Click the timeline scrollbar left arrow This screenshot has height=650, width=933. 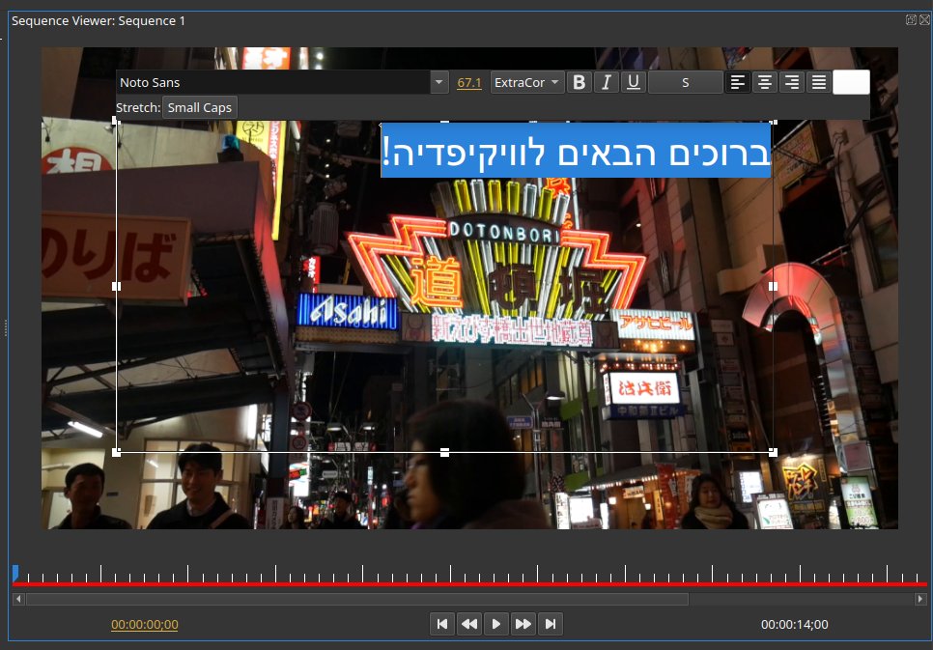point(18,599)
